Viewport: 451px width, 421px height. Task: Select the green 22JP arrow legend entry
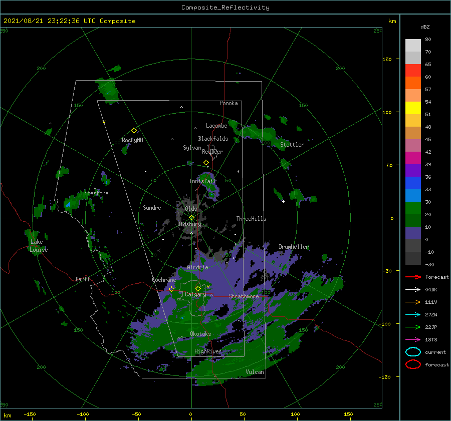[x=413, y=327]
